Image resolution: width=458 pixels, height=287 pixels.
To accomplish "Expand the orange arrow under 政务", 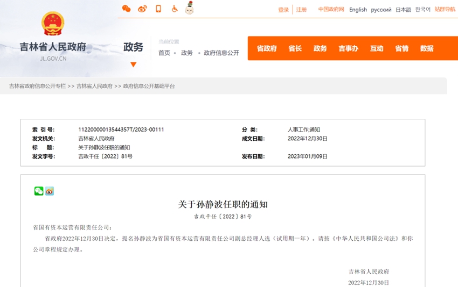I will pyautogui.click(x=133, y=64).
